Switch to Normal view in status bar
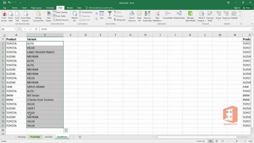The image size is (254, 143). [x=211, y=141]
